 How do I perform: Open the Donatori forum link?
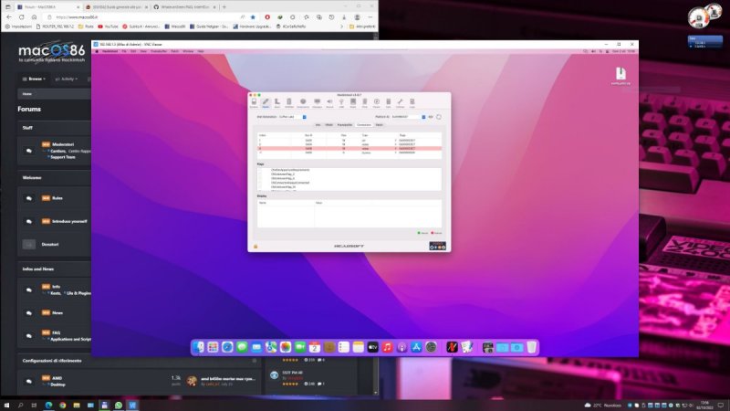click(x=50, y=244)
